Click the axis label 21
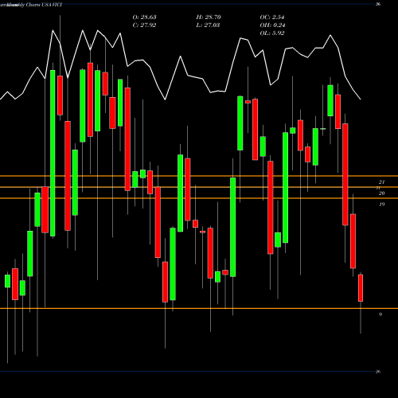 381,182
